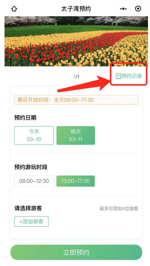Tap the circular close mini-program icon
This screenshot has height=266, width=150.
tap(138, 9)
